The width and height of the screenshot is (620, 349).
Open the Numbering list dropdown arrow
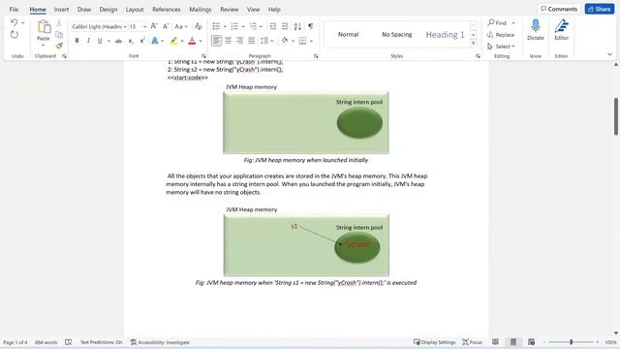[243, 27]
